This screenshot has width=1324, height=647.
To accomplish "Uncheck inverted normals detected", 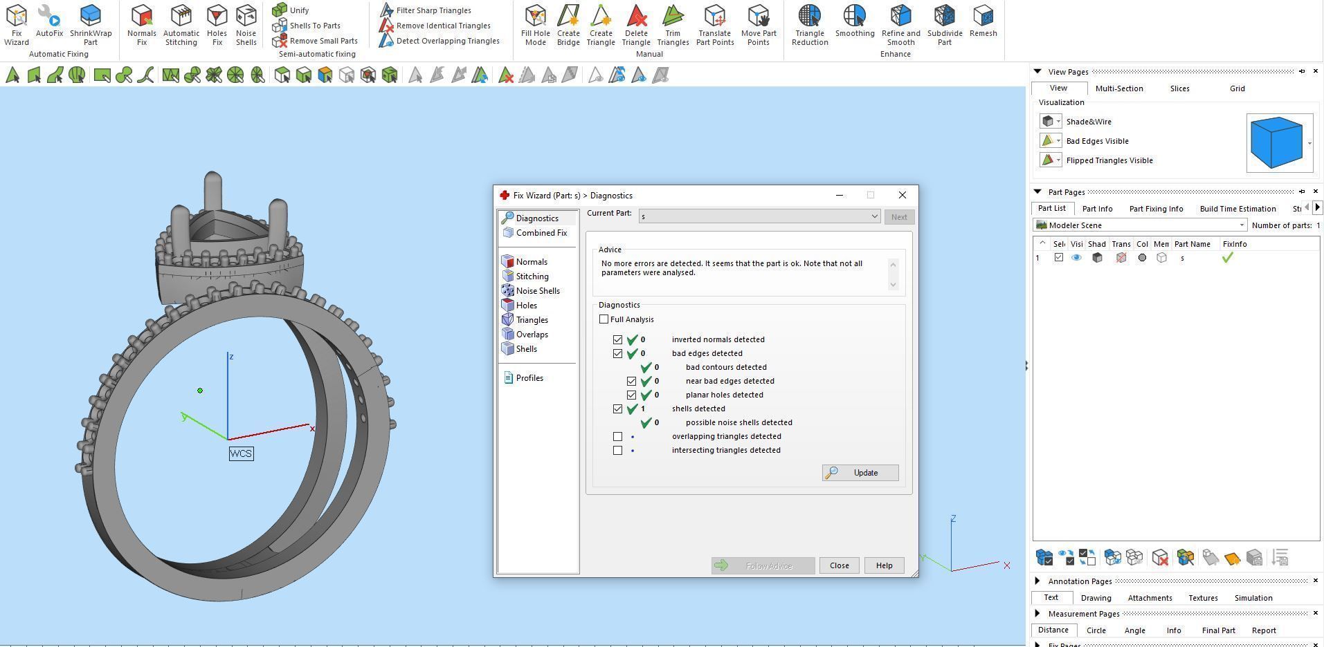I will pos(617,339).
